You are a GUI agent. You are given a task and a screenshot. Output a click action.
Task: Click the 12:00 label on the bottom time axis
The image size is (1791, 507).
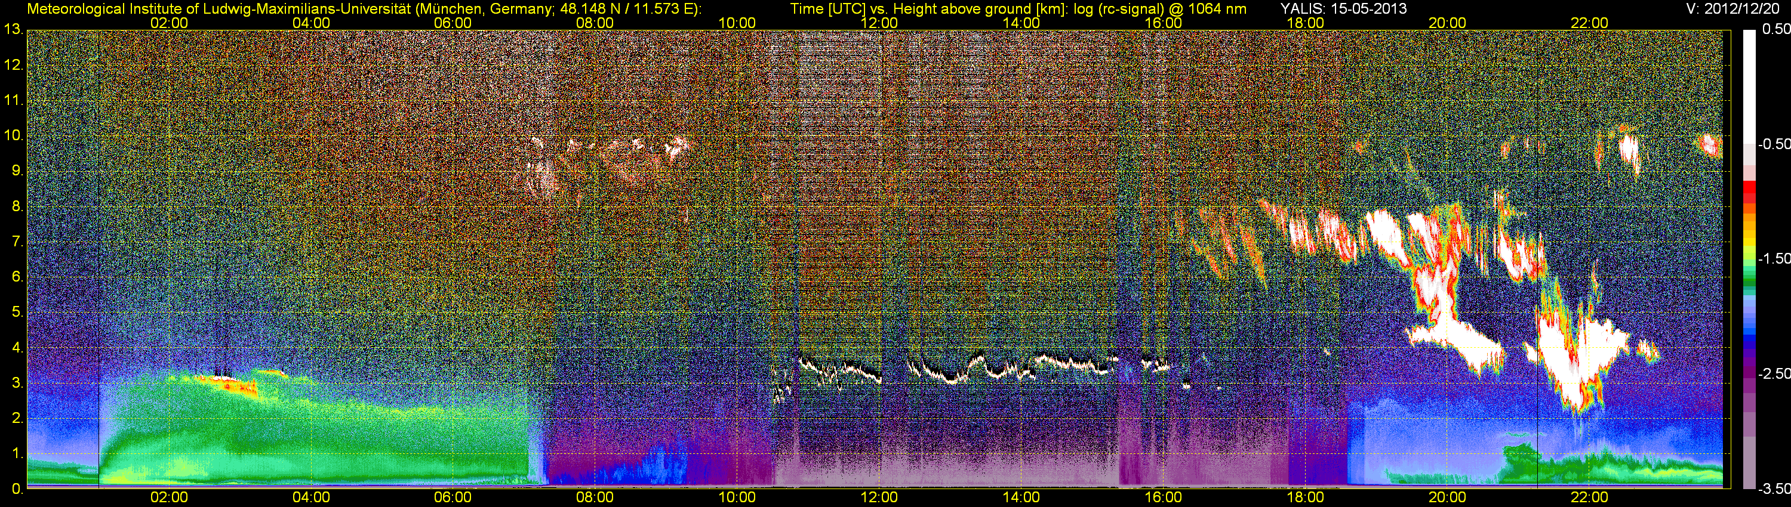879,498
